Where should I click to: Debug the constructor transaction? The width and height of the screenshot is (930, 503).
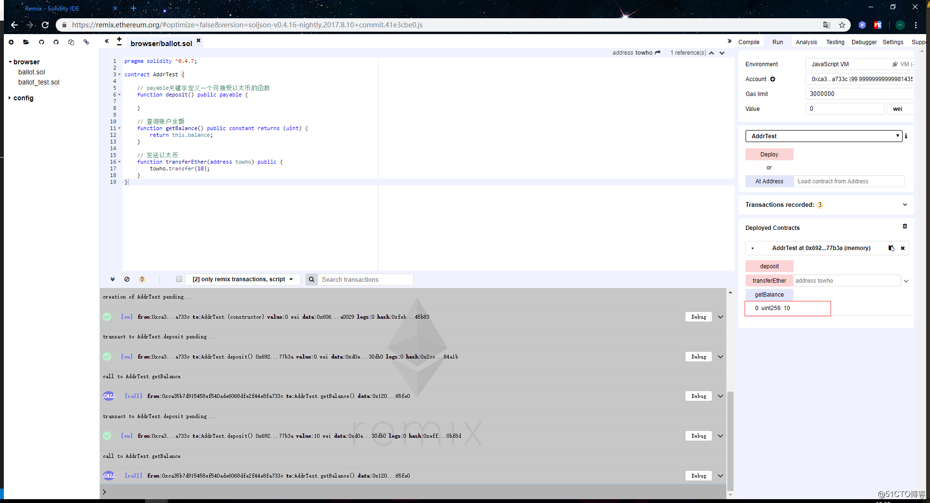(x=698, y=317)
